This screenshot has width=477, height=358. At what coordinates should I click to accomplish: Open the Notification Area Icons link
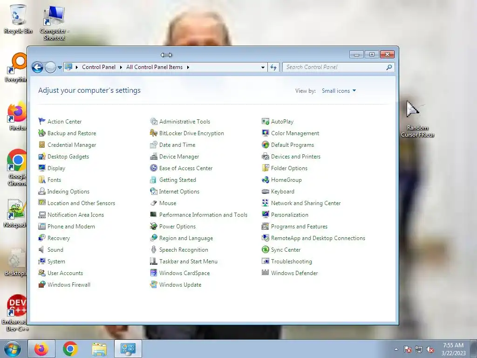pyautogui.click(x=75, y=214)
